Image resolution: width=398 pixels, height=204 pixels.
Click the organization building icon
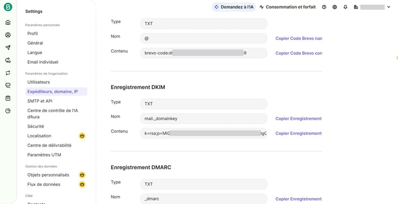click(356, 7)
